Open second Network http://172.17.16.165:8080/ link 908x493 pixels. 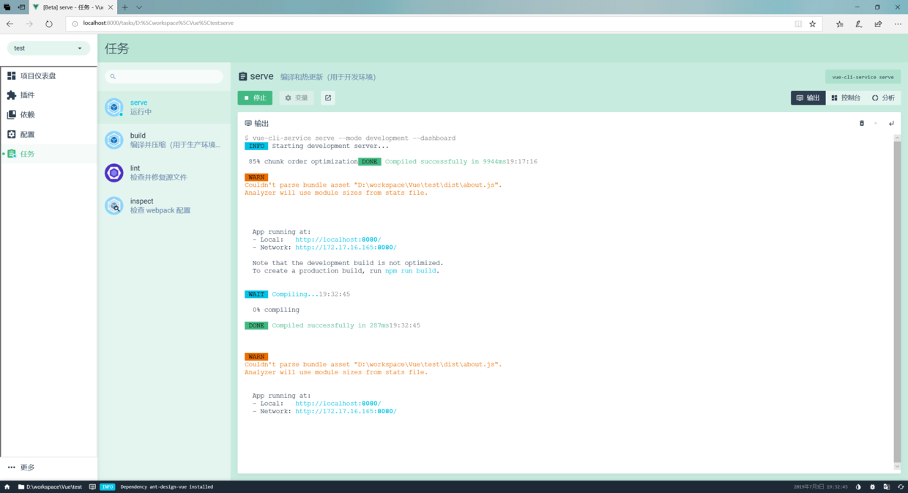pyautogui.click(x=346, y=412)
